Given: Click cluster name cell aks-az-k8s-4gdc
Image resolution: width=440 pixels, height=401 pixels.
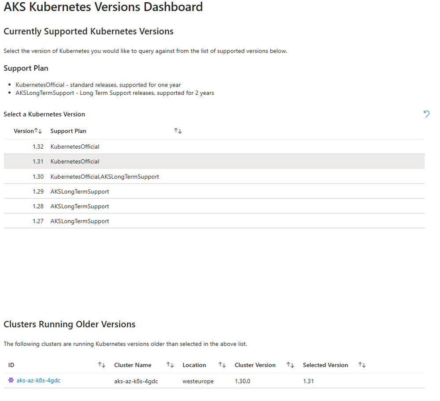Looking at the screenshot, I should click(136, 381).
